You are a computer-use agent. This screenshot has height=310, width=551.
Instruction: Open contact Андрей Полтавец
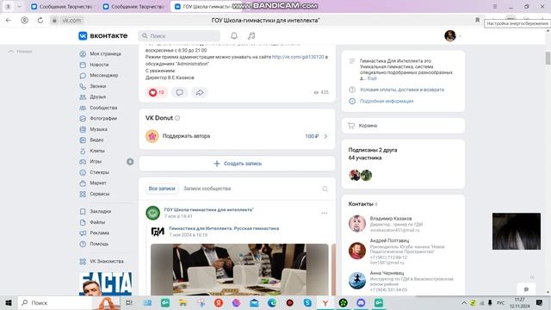389,240
